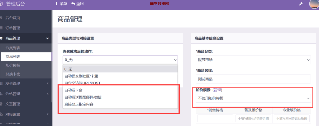319x126 pixels.
Task: Click the 管理 link beside 加价模板
Action: [218, 90]
